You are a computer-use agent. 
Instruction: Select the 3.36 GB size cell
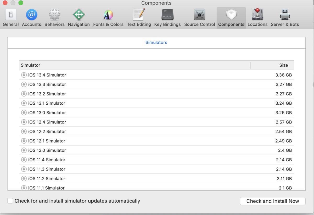[283, 75]
